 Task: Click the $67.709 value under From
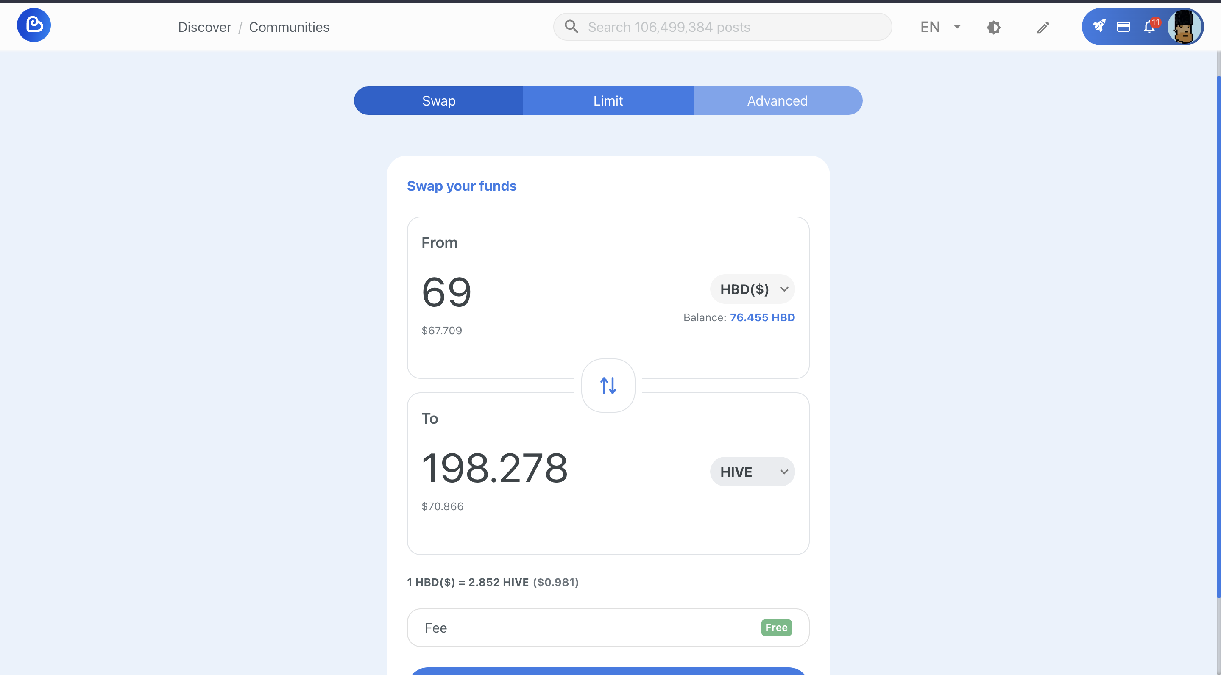[441, 330]
